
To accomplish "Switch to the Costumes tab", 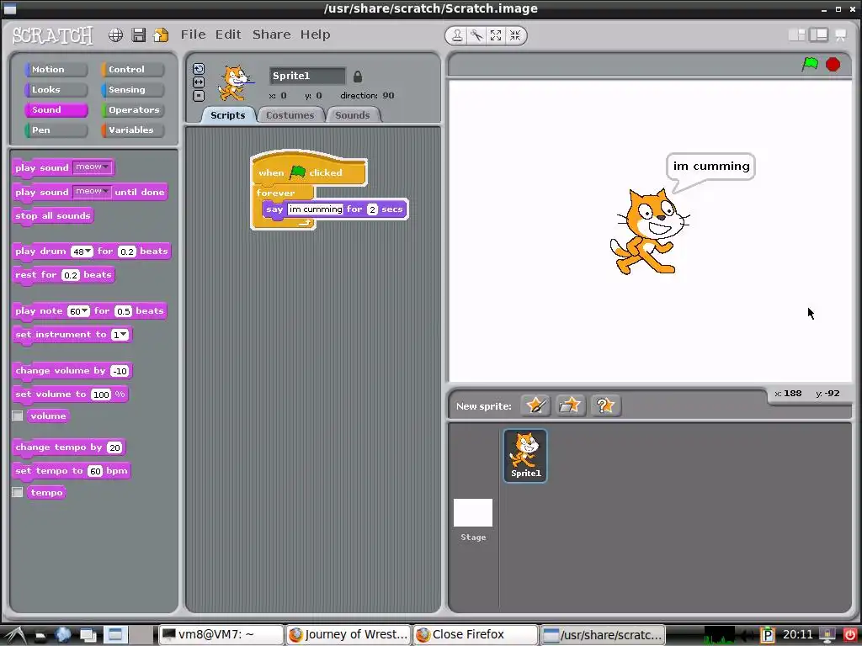I will pyautogui.click(x=290, y=115).
